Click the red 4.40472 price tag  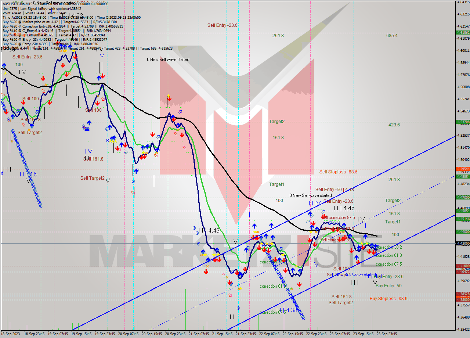pos(463,272)
